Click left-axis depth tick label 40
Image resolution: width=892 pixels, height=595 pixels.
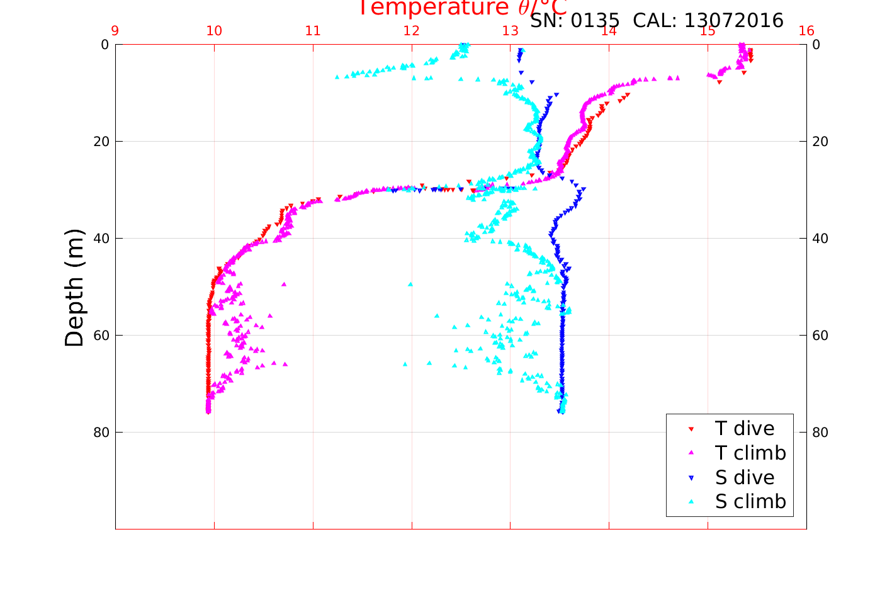point(101,239)
